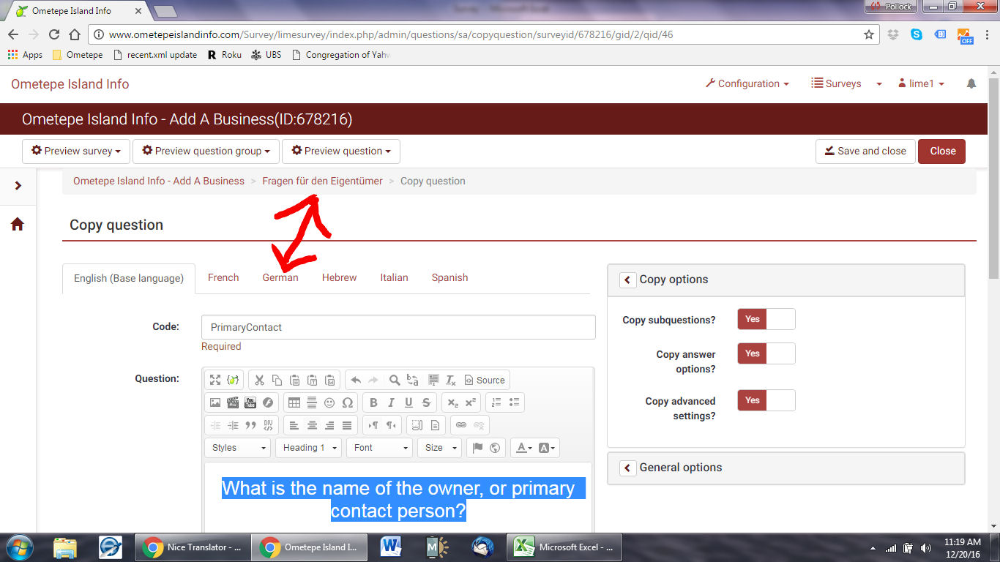1000x562 pixels.
Task: Open the Ometepe Island Info breadcrumb link
Action: coord(159,181)
